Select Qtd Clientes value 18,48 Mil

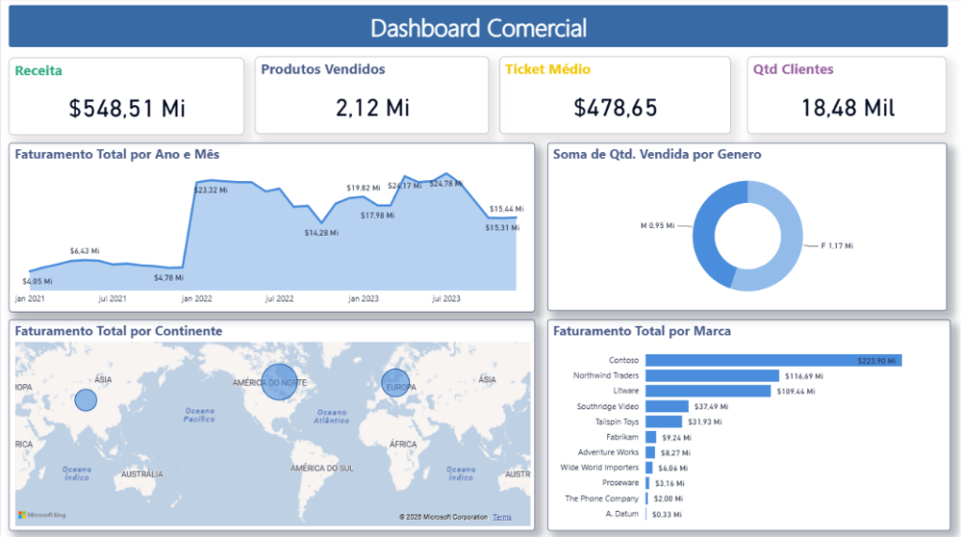[847, 108]
